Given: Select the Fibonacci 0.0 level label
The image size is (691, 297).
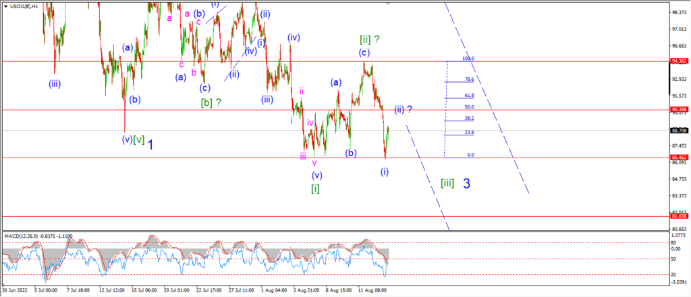Looking at the screenshot, I should (470, 155).
